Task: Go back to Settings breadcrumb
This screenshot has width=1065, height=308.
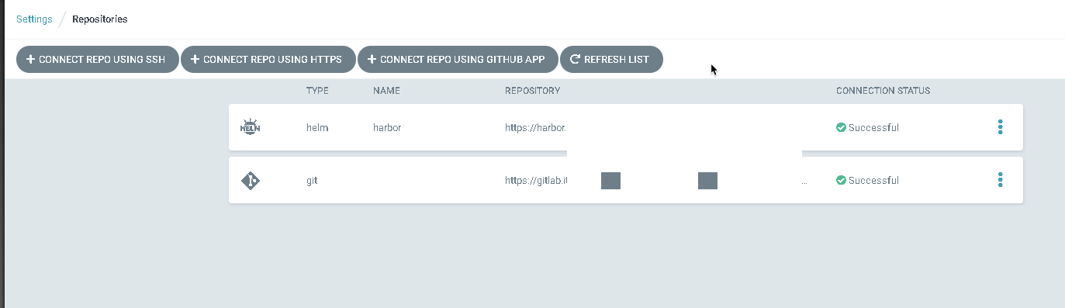Action: click(x=34, y=19)
